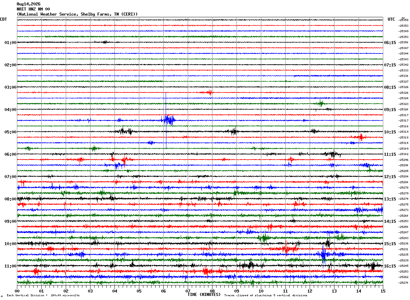Click the 08:15 UTC time label

tap(390, 87)
